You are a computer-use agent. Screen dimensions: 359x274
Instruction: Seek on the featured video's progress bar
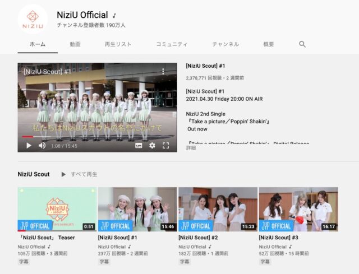coord(97,137)
